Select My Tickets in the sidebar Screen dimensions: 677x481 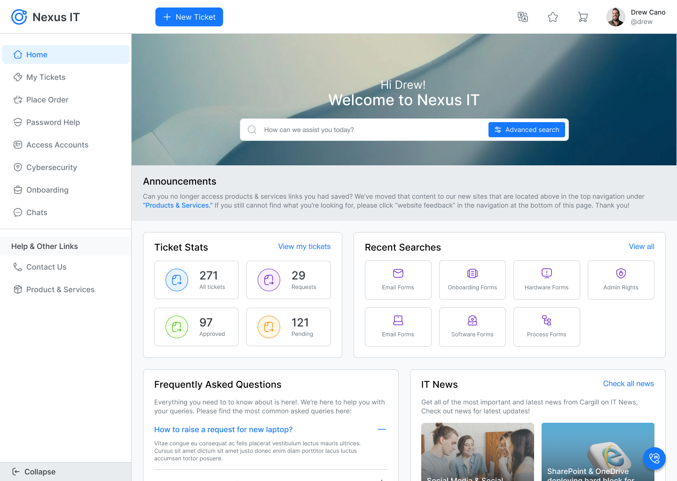[46, 77]
